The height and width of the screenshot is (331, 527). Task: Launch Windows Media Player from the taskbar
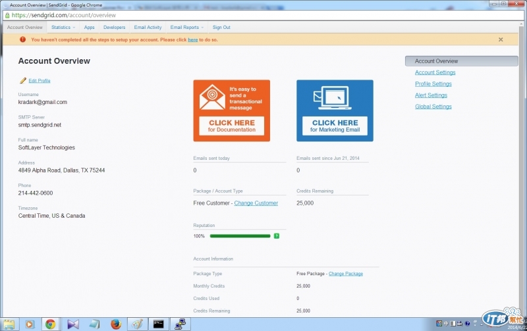point(30,324)
